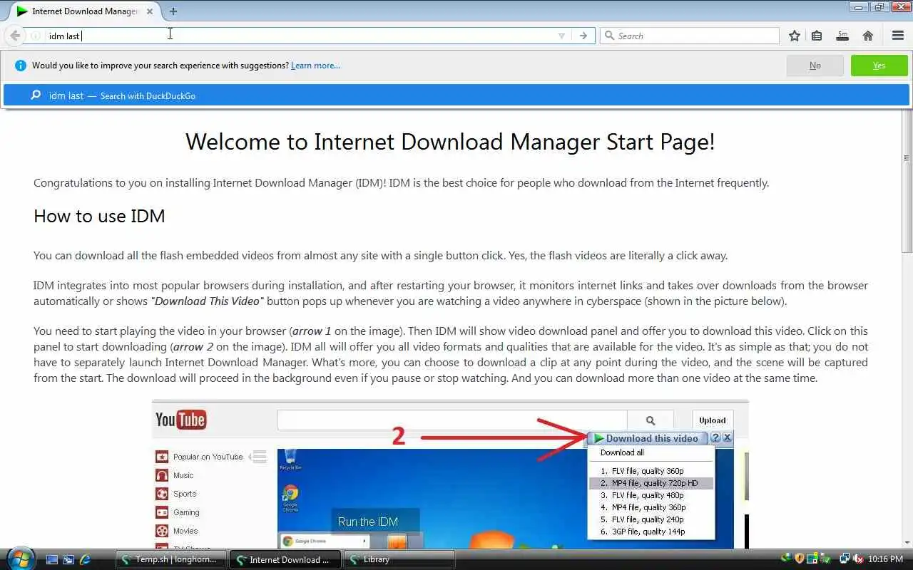Click the YouTube tutorial screenshot image

pos(450,473)
